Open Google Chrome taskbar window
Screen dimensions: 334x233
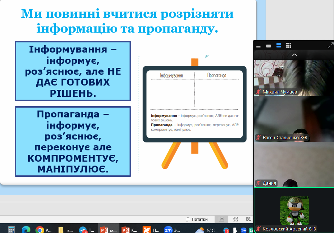(43, 229)
